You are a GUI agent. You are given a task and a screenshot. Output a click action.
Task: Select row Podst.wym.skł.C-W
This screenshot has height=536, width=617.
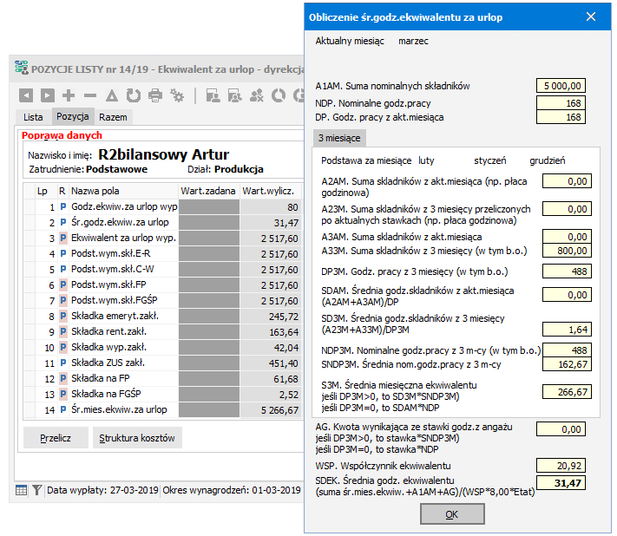click(163, 270)
